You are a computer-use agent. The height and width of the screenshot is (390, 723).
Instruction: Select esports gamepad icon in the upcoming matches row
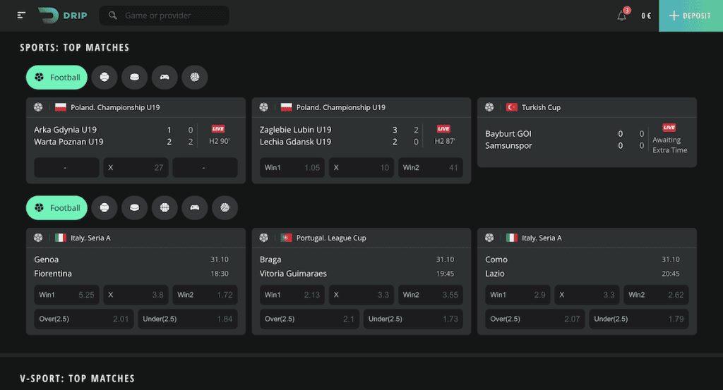(x=195, y=208)
